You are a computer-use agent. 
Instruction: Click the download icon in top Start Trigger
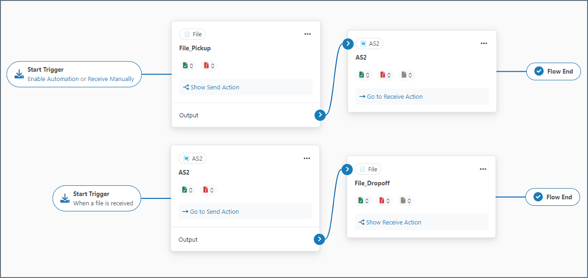click(x=19, y=74)
